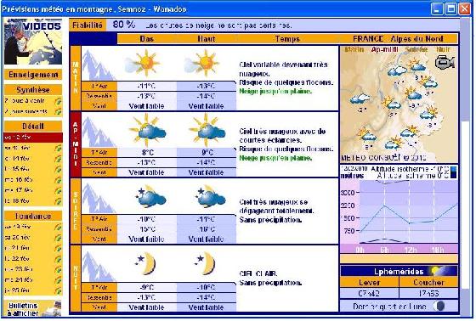The image size is (476, 321).
Task: Click the 'CIEL CLAIR.' night description
Action: (258, 273)
